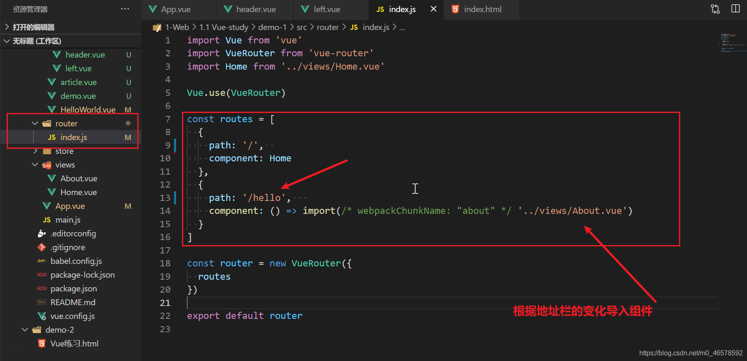747x361 pixels.
Task: Click the Vue icon beside header.vue in tree
Action: (x=57, y=55)
